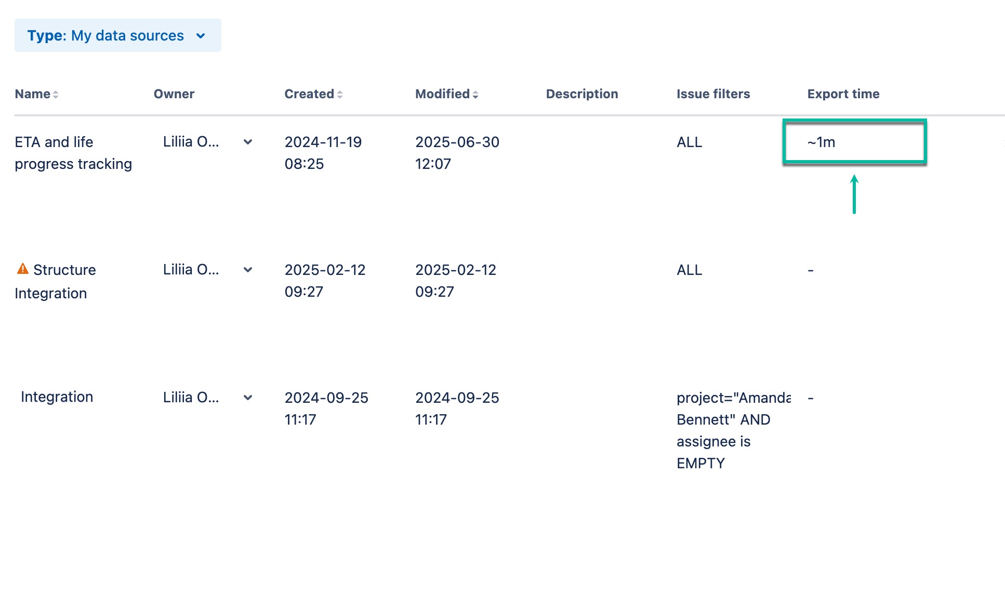Open ETA and life progress tracking data source
The image size is (1005, 606).
(x=73, y=153)
